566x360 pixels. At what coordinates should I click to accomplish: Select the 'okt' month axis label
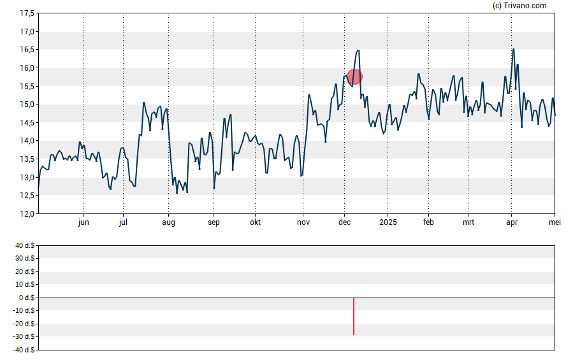pyautogui.click(x=255, y=222)
